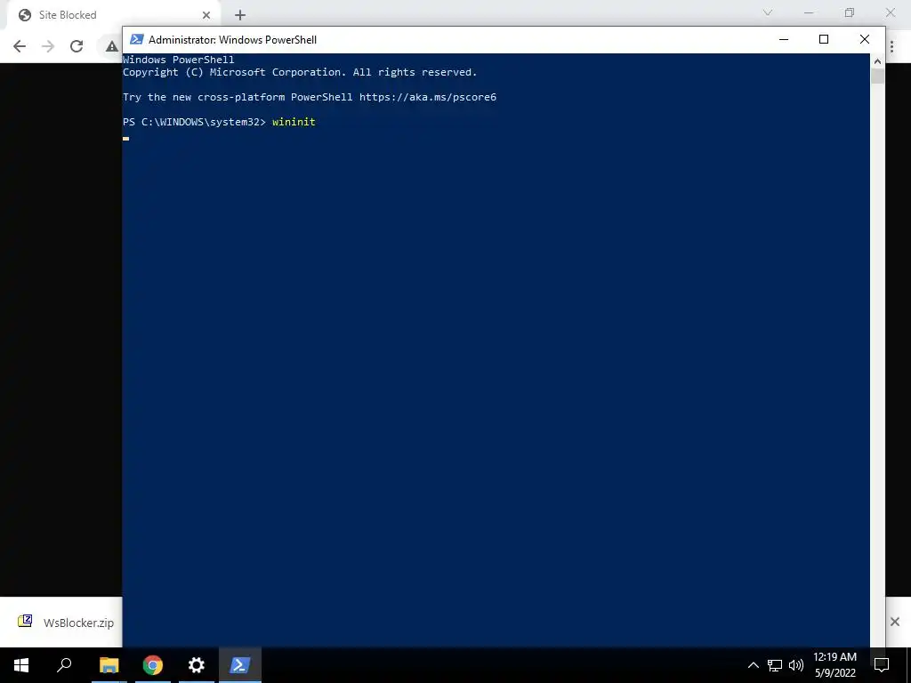Go back in Chrome
The image size is (911, 683).
[20, 46]
